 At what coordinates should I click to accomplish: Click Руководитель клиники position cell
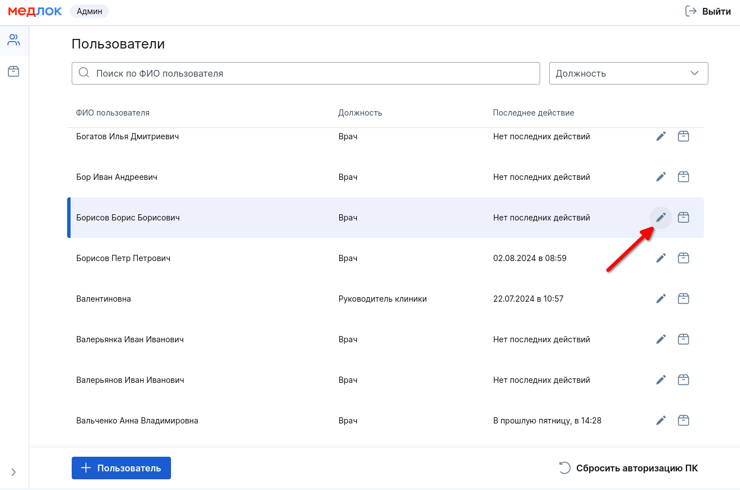pyautogui.click(x=383, y=299)
